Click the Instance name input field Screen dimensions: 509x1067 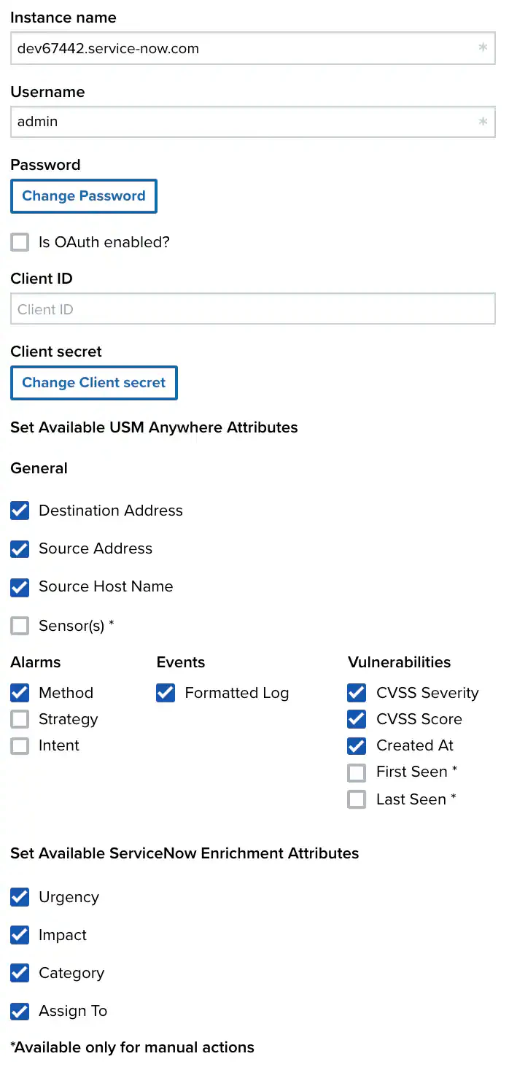click(x=253, y=49)
